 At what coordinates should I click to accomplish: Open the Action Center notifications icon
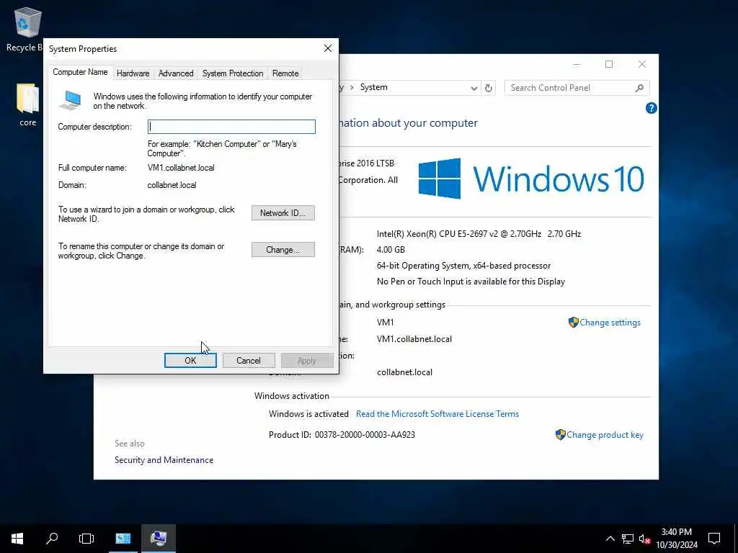[x=714, y=539]
